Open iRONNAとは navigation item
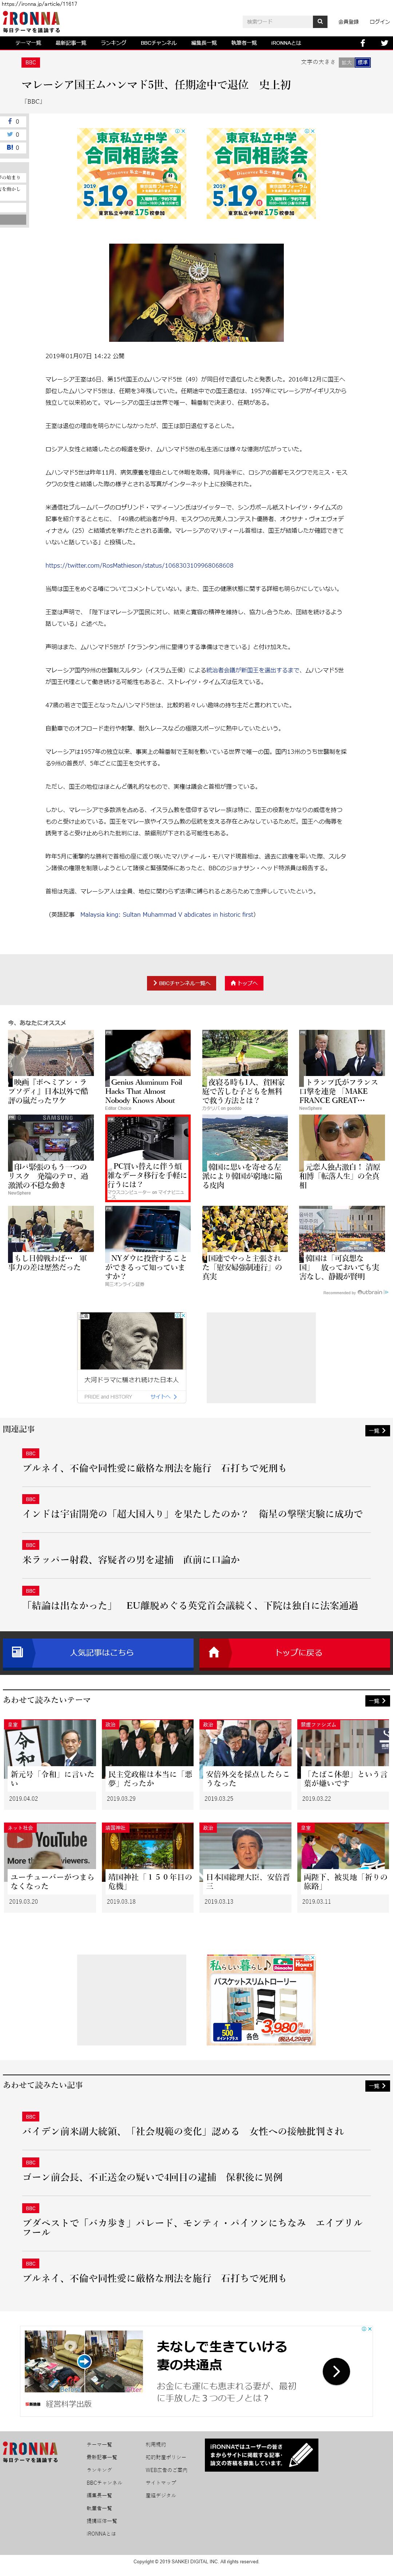Viewport: 393px width, 2576px height. (286, 43)
